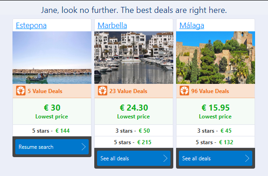Click Málaga 3 stars € 45 row

[215, 131]
